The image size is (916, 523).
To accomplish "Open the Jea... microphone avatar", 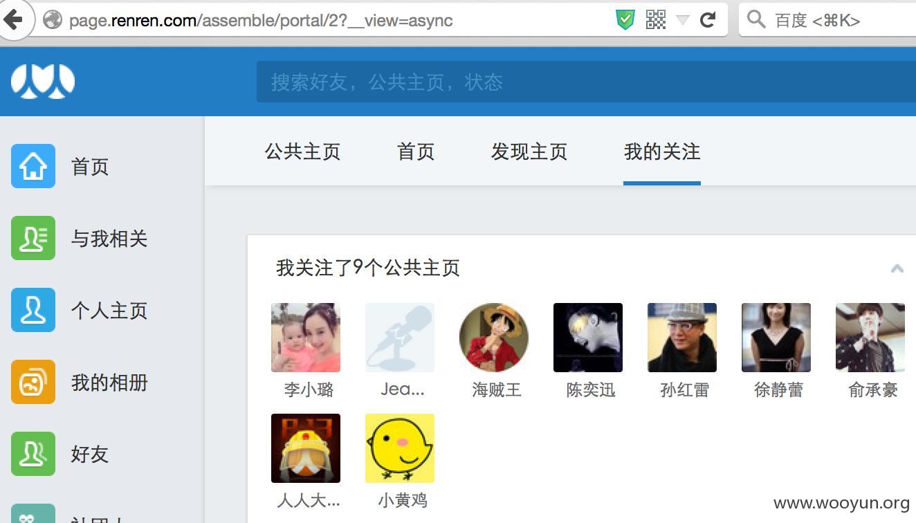I will [x=400, y=338].
